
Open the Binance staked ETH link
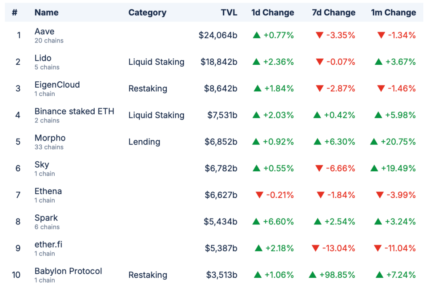coord(74,111)
